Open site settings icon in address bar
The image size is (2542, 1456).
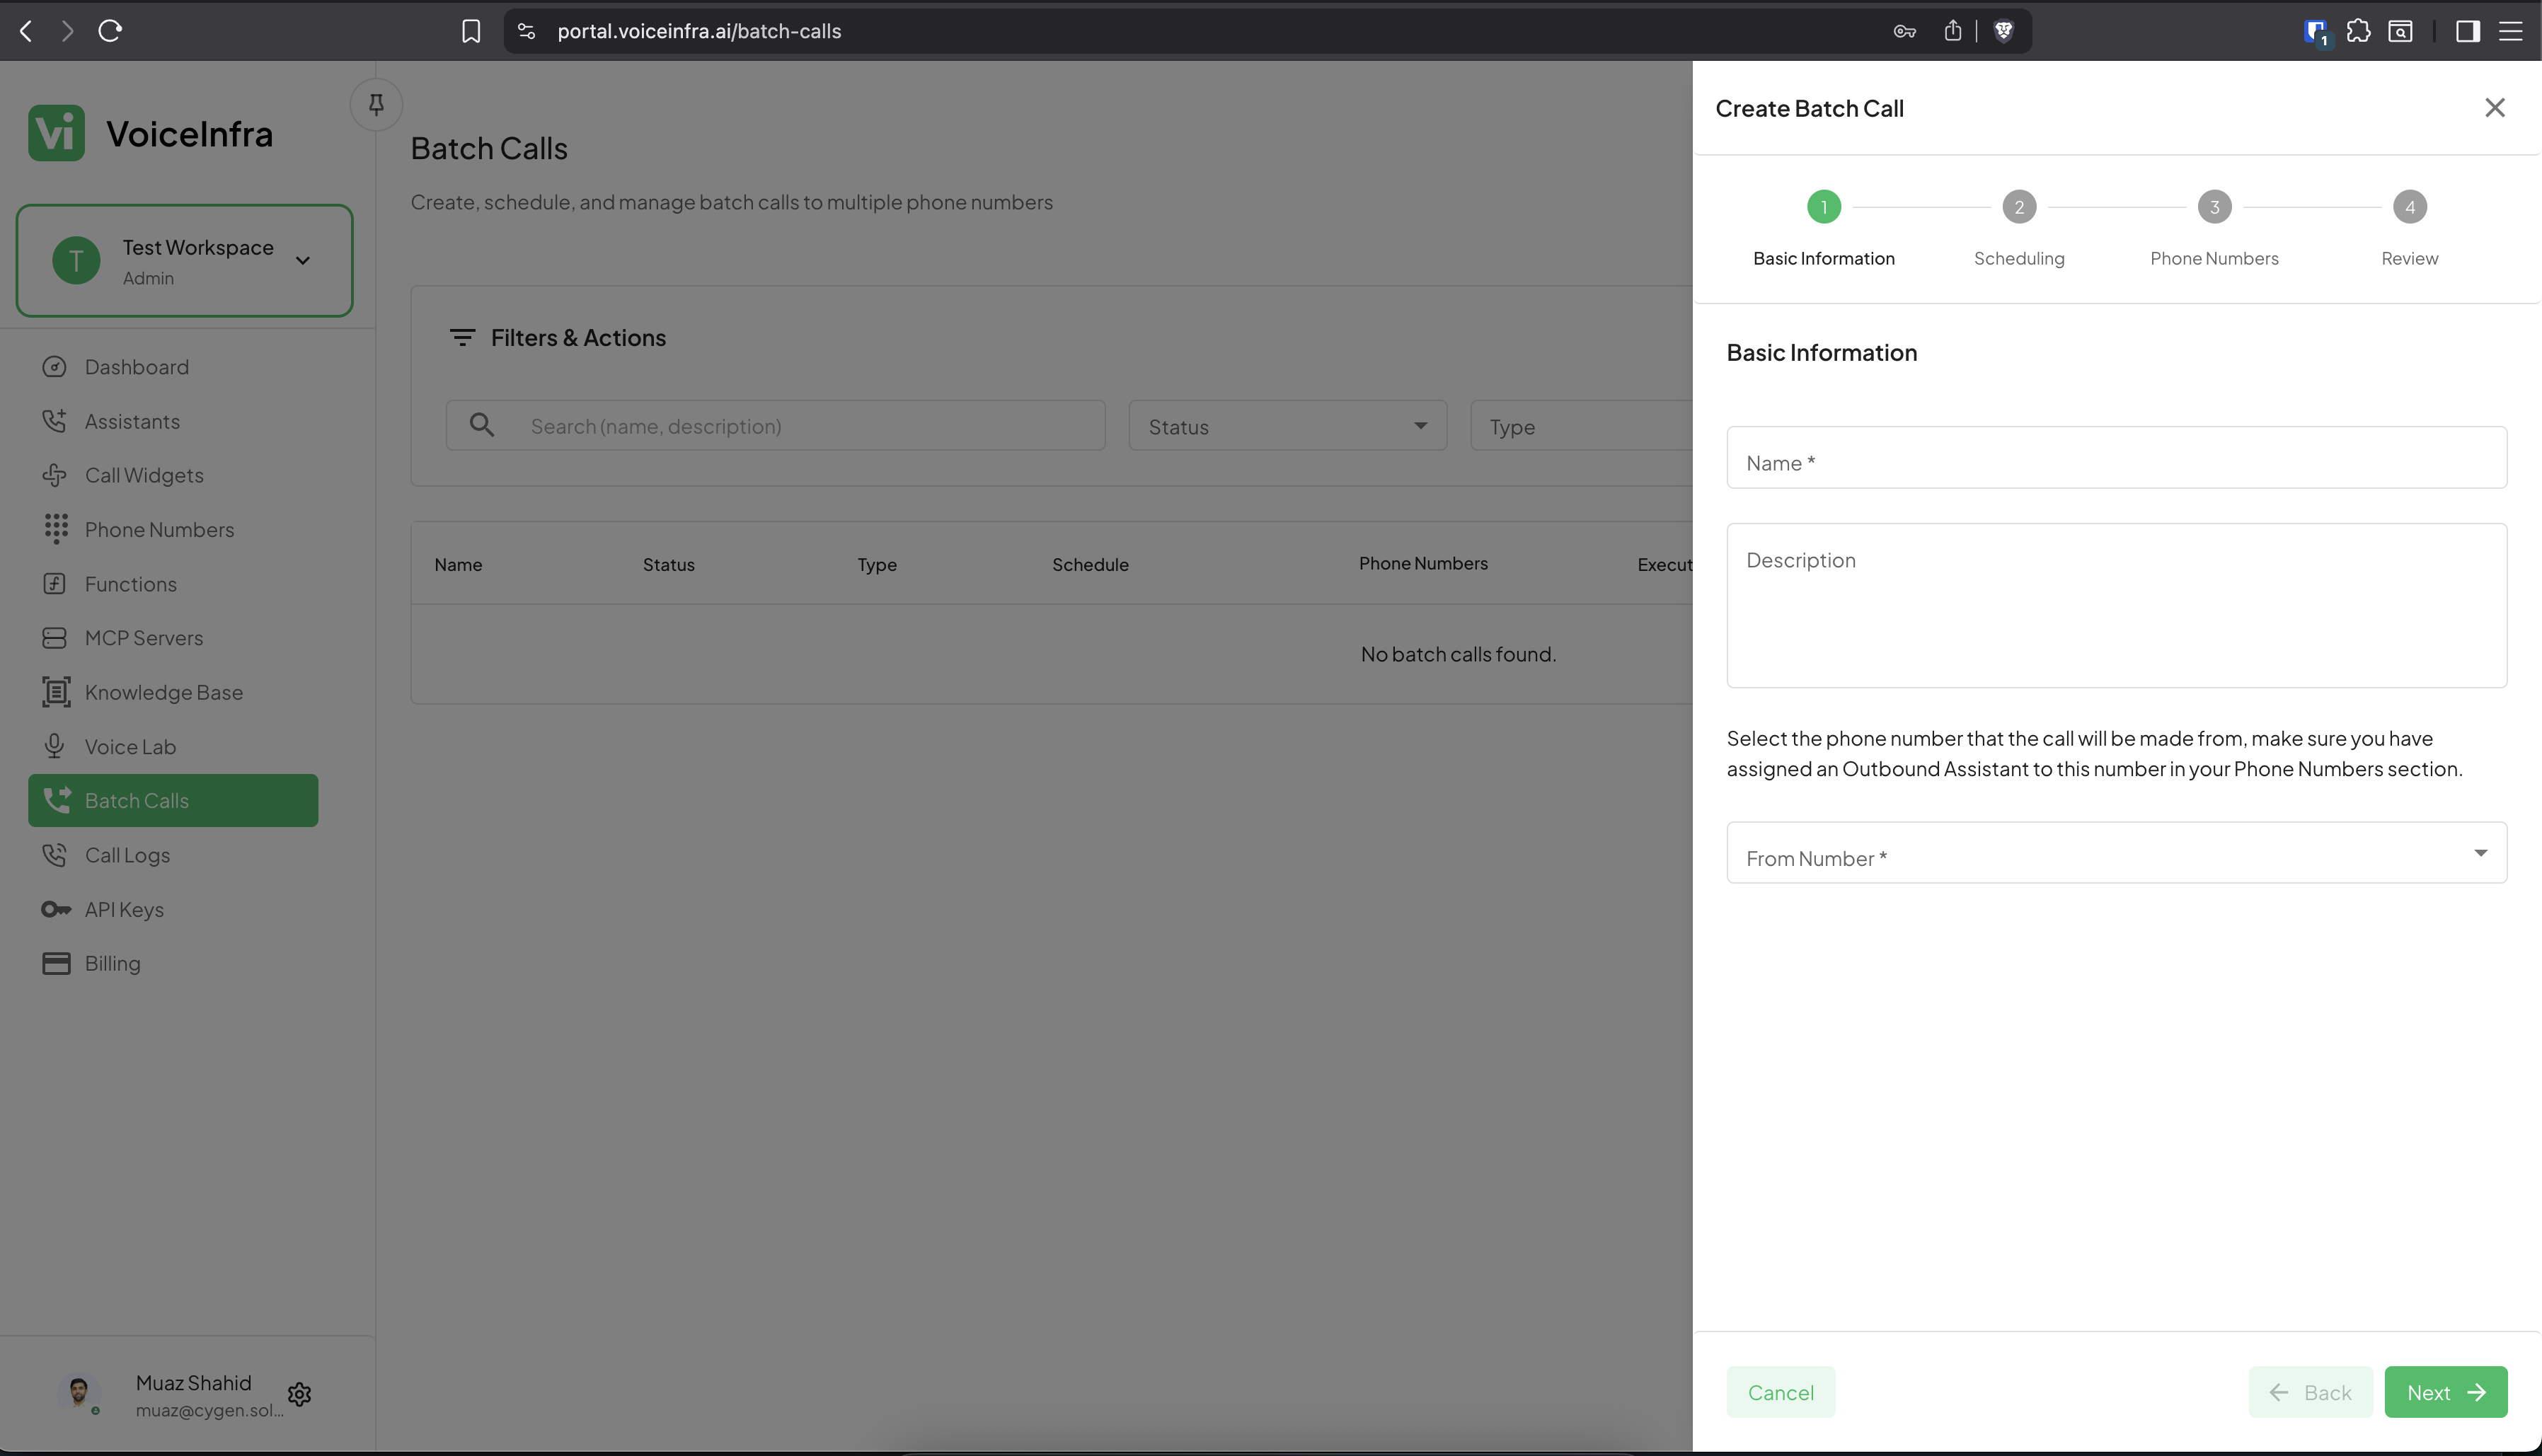click(527, 31)
